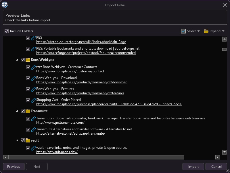The height and width of the screenshot is (173, 230).
Task: Collapse the Transmute folder node
Action: click(x=17, y=111)
